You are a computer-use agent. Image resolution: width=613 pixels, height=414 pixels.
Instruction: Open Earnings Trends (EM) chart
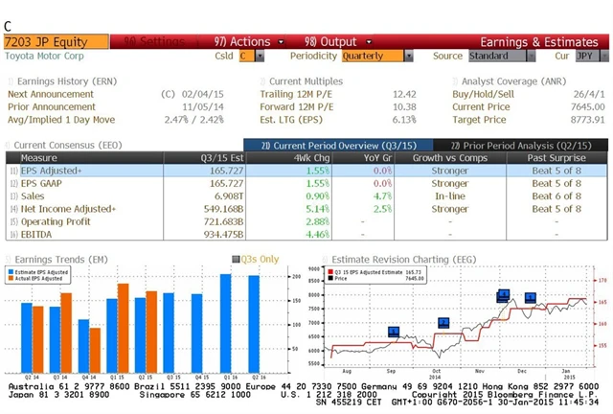point(61,260)
